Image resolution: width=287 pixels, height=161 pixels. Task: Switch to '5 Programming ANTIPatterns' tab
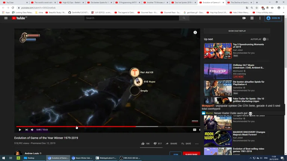tap(127, 3)
